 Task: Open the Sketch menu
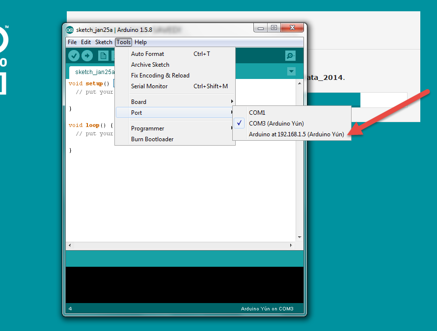pos(104,42)
